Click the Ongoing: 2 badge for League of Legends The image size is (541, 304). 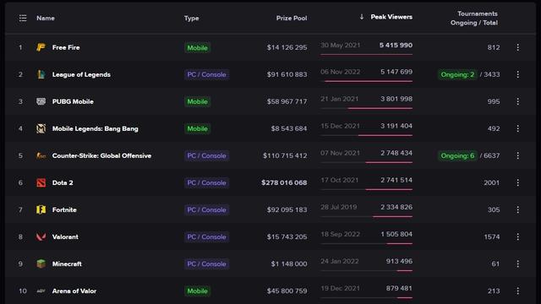(457, 74)
